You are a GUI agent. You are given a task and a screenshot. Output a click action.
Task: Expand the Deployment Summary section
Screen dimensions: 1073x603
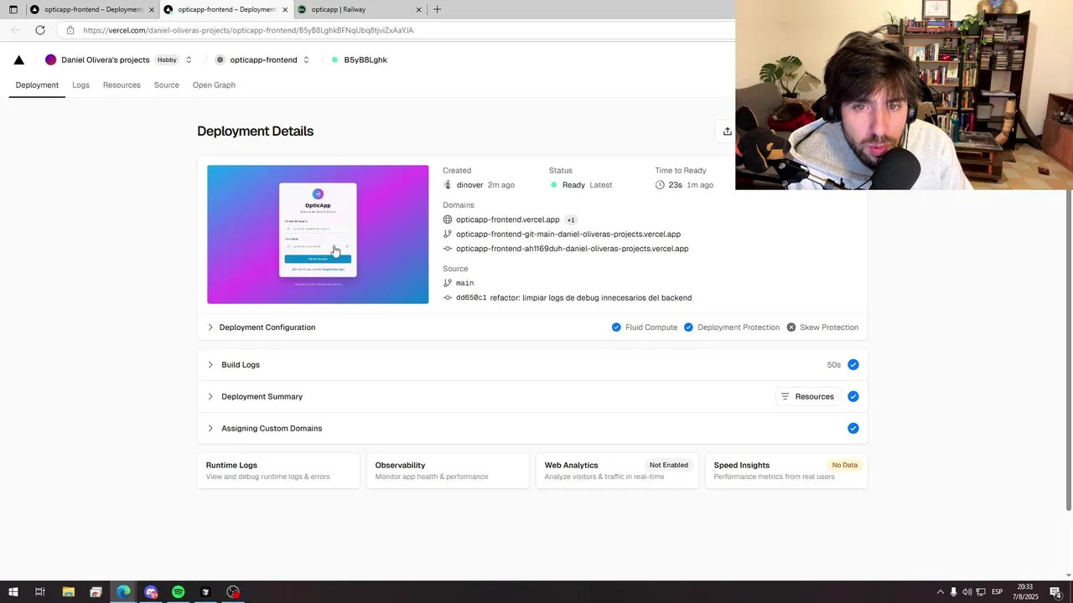(x=532, y=396)
